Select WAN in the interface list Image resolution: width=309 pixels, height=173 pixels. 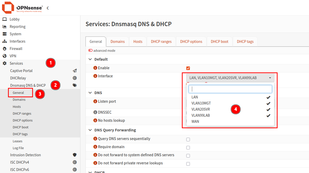click(x=195, y=122)
